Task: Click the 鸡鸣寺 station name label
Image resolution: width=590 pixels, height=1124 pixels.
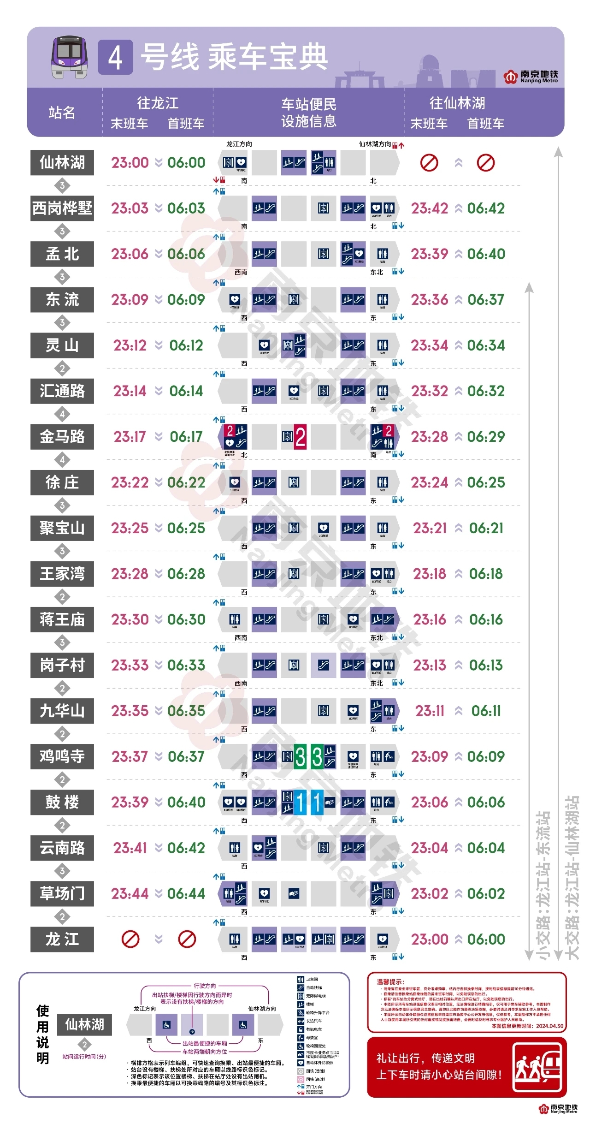Action: (x=62, y=757)
